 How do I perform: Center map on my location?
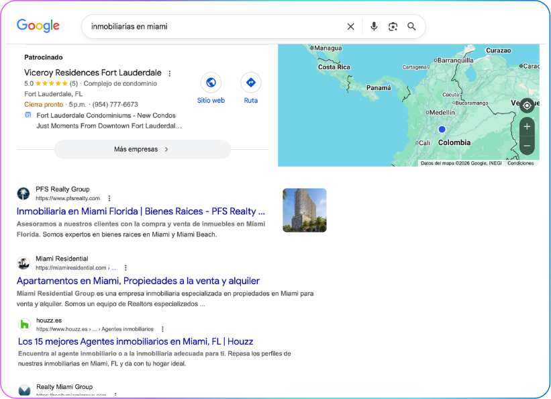527,105
